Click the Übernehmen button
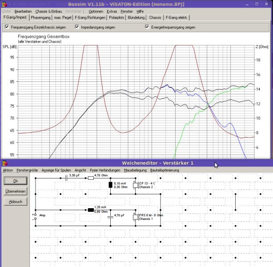Viewport: 273px width, 267px height. tap(16, 191)
